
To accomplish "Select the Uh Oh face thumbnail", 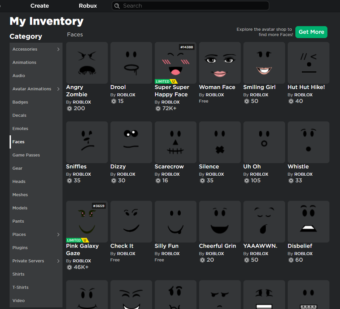I will tap(264, 142).
